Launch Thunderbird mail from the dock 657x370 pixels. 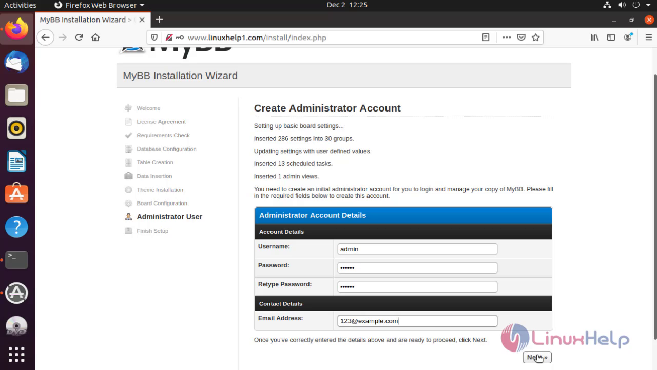point(17,62)
